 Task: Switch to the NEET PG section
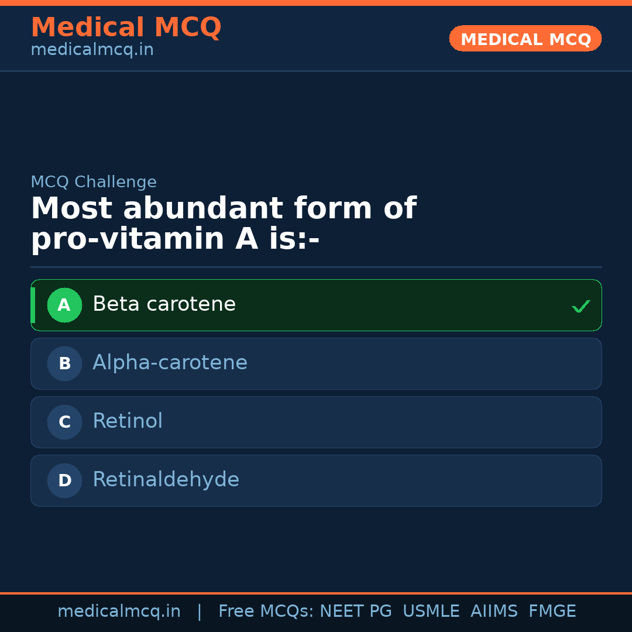(355, 611)
